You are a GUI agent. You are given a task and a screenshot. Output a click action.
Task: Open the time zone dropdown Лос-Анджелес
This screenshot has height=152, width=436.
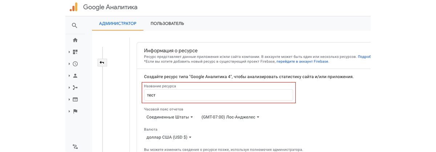[230, 117]
